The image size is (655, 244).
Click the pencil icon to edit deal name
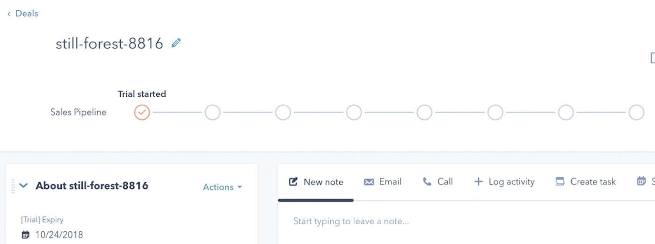click(x=176, y=43)
